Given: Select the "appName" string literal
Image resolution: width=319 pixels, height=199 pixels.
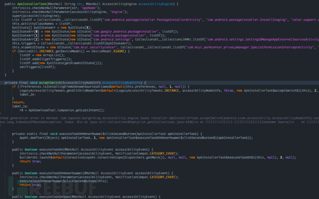Looking at the screenshot, I should [89, 8].
